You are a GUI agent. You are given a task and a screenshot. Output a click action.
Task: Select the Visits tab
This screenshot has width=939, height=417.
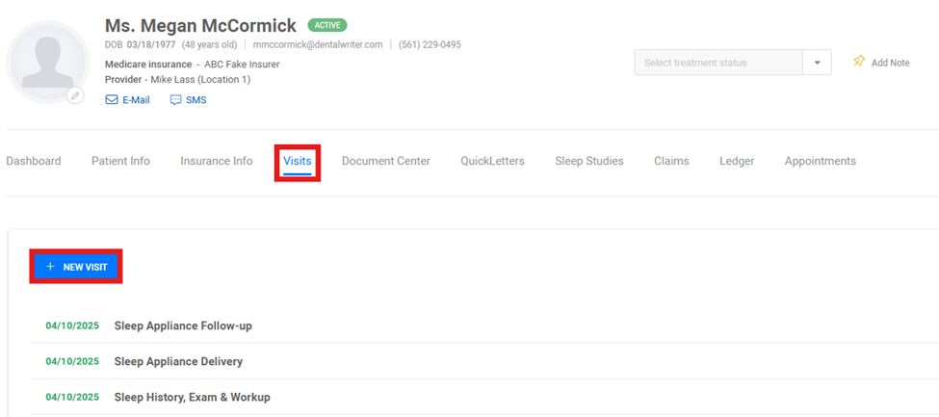[298, 161]
